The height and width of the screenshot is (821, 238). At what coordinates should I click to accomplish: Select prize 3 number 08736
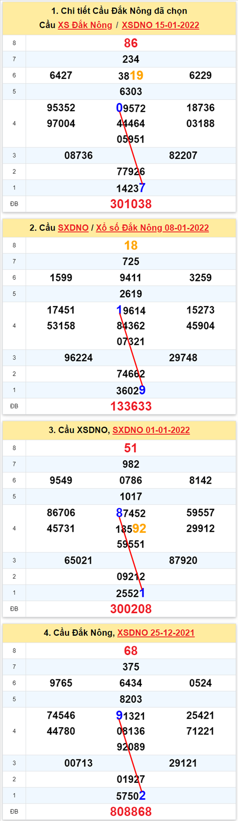coord(78,156)
